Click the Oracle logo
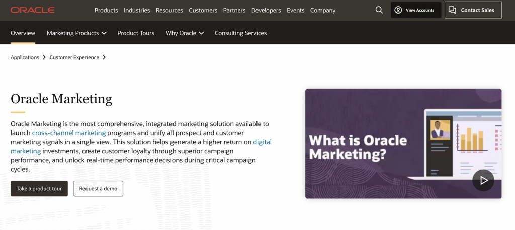The width and height of the screenshot is (515, 230). pyautogui.click(x=32, y=10)
